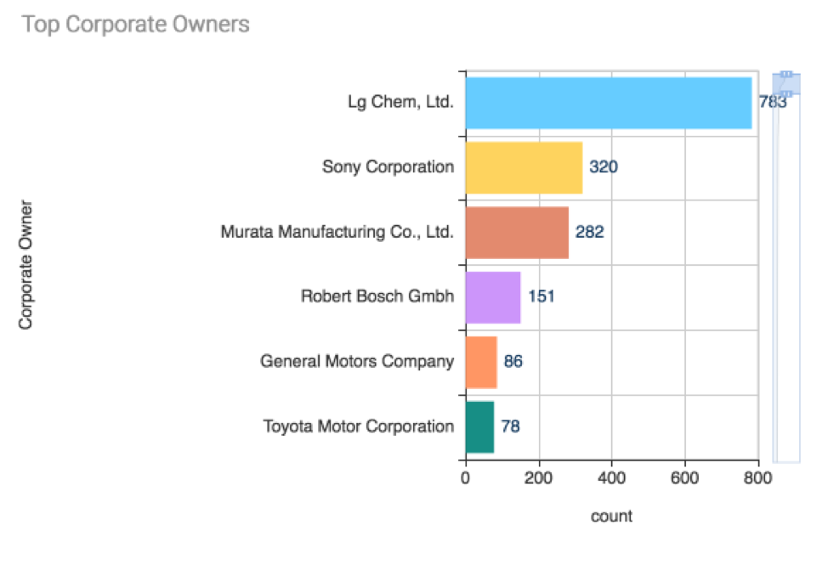Click the 'General Motors Company' axis label
Screen dimensions: 828x564
point(357,362)
